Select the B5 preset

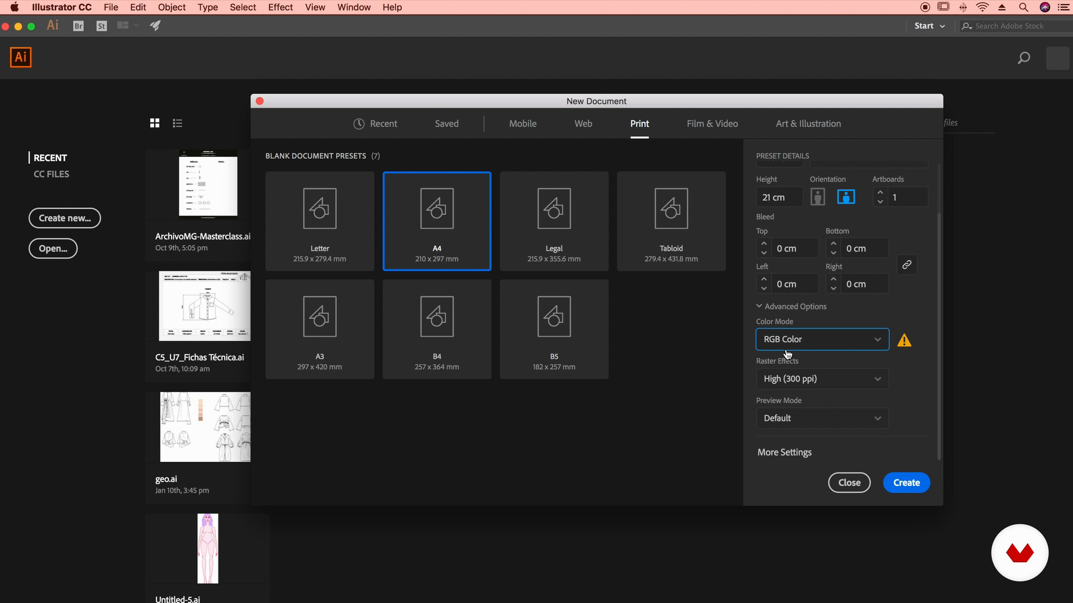pos(554,329)
